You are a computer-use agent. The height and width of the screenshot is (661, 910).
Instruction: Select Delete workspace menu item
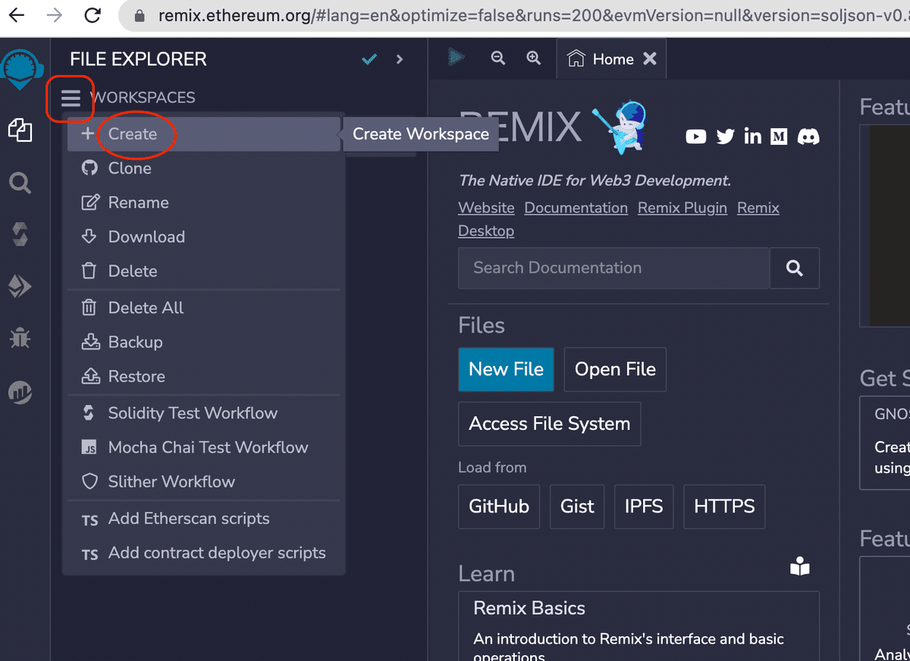(x=204, y=271)
